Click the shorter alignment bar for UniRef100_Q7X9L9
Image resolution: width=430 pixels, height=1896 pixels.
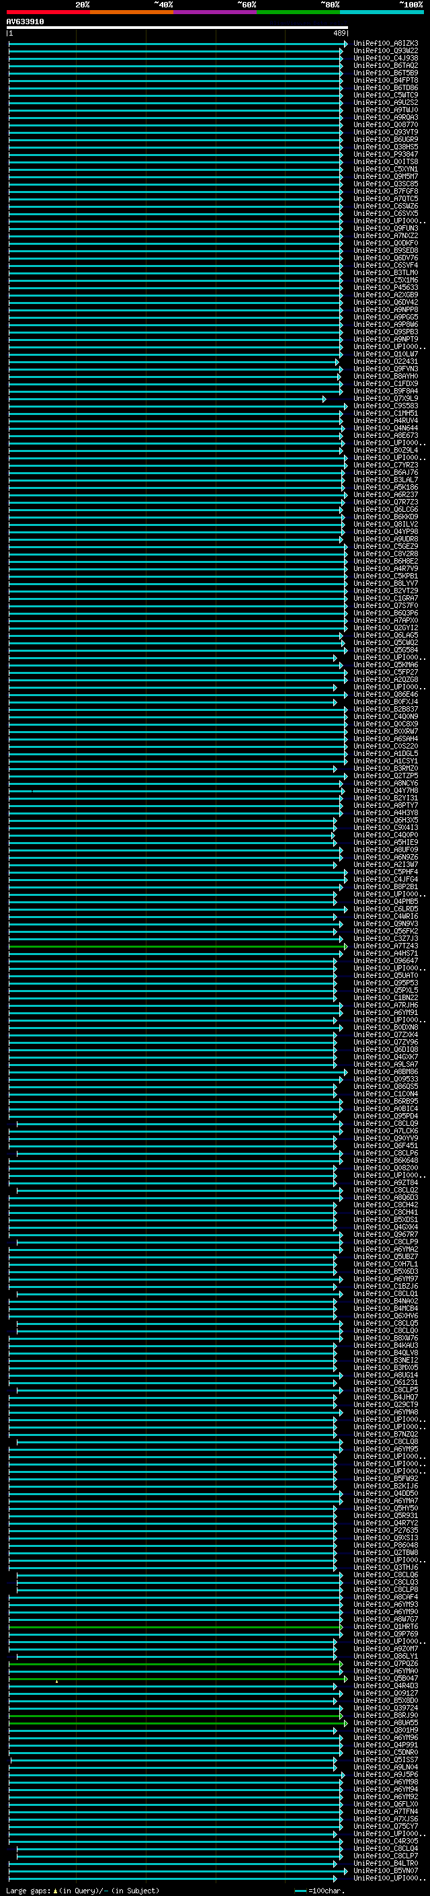click(167, 399)
